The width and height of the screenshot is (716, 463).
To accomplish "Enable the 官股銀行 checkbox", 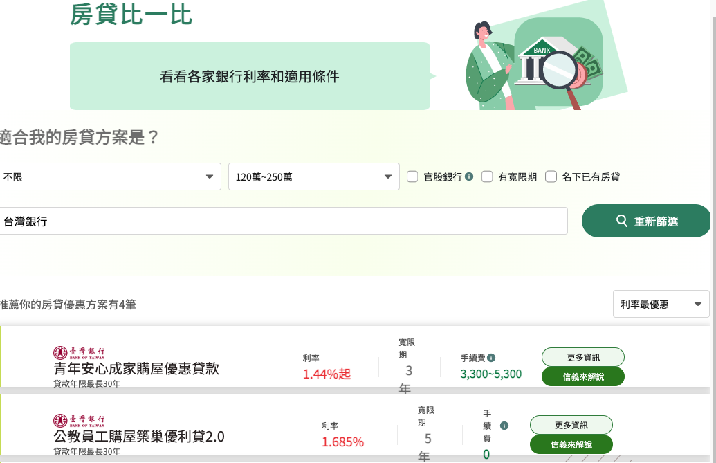I will click(412, 176).
